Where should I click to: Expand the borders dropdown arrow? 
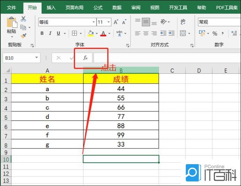[x=81, y=33]
